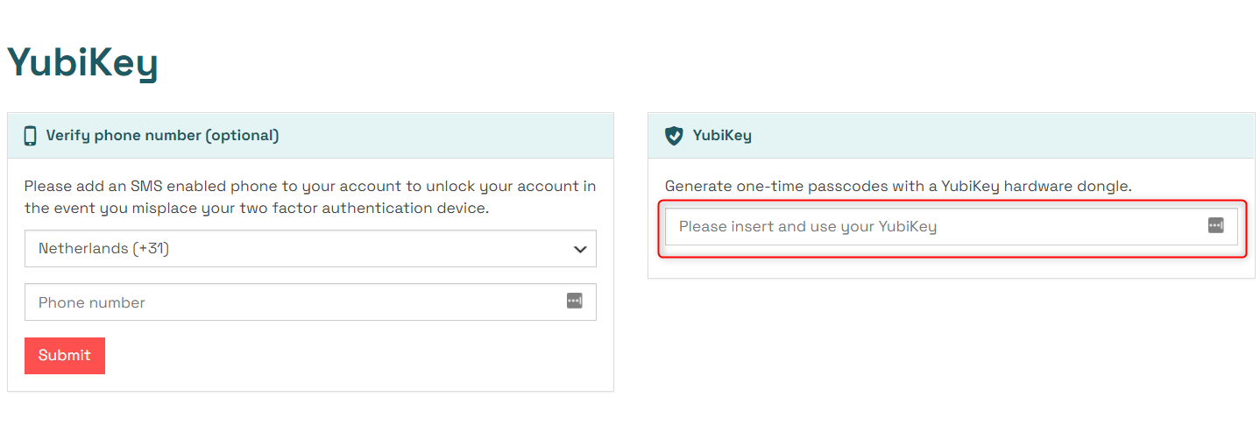This screenshot has width=1260, height=440.
Task: Click password manager icon in YubiKey field
Action: click(x=1215, y=225)
